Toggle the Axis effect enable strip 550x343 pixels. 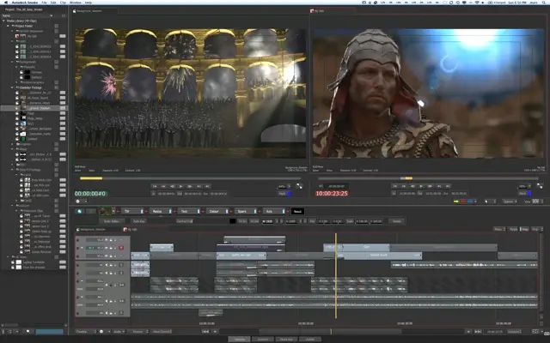tap(284, 211)
